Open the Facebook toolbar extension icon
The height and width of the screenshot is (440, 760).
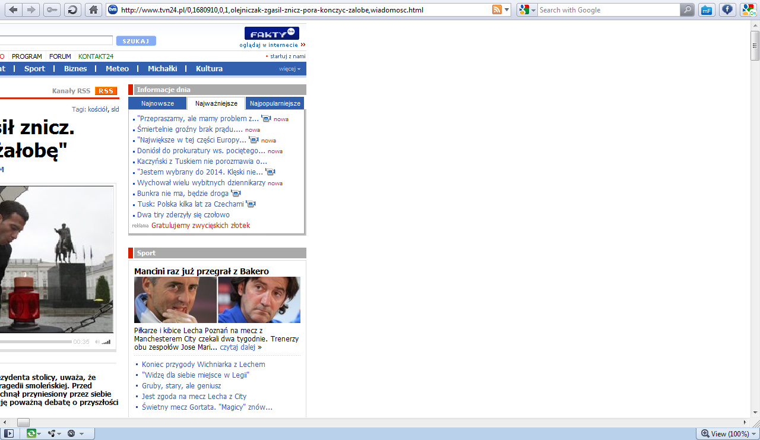coord(727,10)
